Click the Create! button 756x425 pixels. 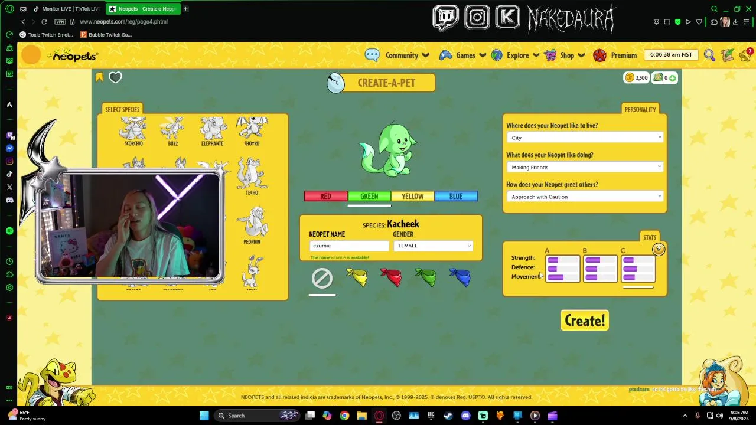[585, 321]
